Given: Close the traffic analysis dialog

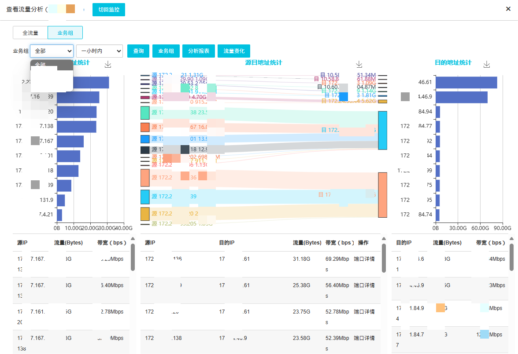Looking at the screenshot, I should [508, 9].
